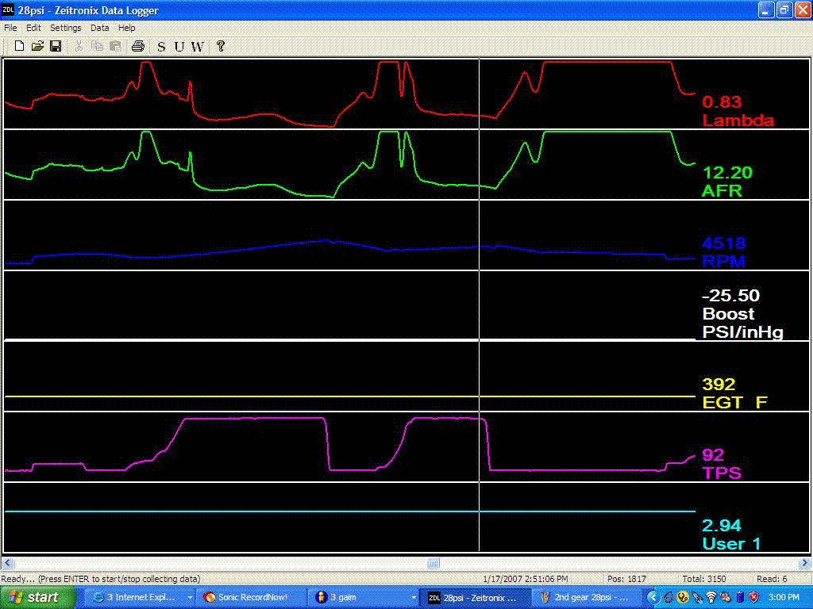Click the status bar timestamp 1/17/2007 2:51:06 PM
The width and height of the screenshot is (813, 609).
(x=526, y=578)
